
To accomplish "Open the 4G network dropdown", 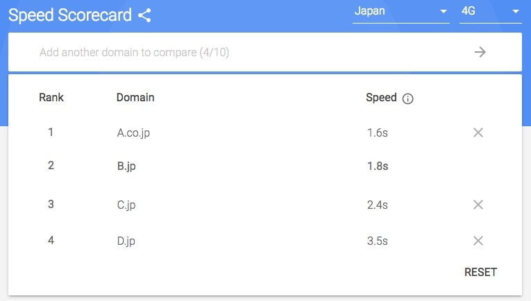I will pos(490,13).
